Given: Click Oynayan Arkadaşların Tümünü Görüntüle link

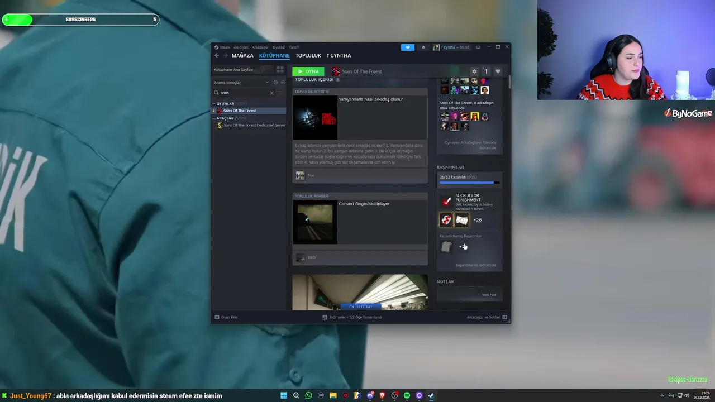Looking at the screenshot, I should (x=470, y=145).
